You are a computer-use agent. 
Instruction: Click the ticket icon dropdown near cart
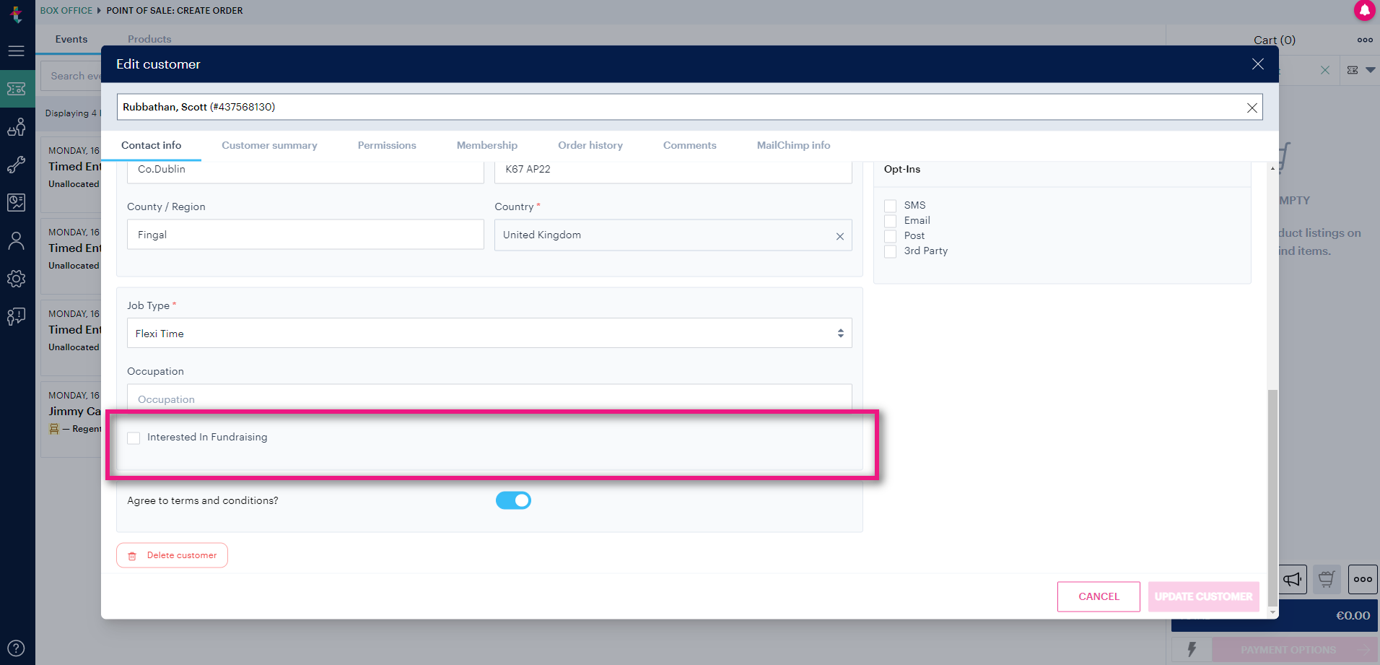tap(1361, 70)
